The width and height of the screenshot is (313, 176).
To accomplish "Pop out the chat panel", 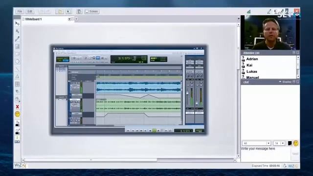I will point(297,82).
